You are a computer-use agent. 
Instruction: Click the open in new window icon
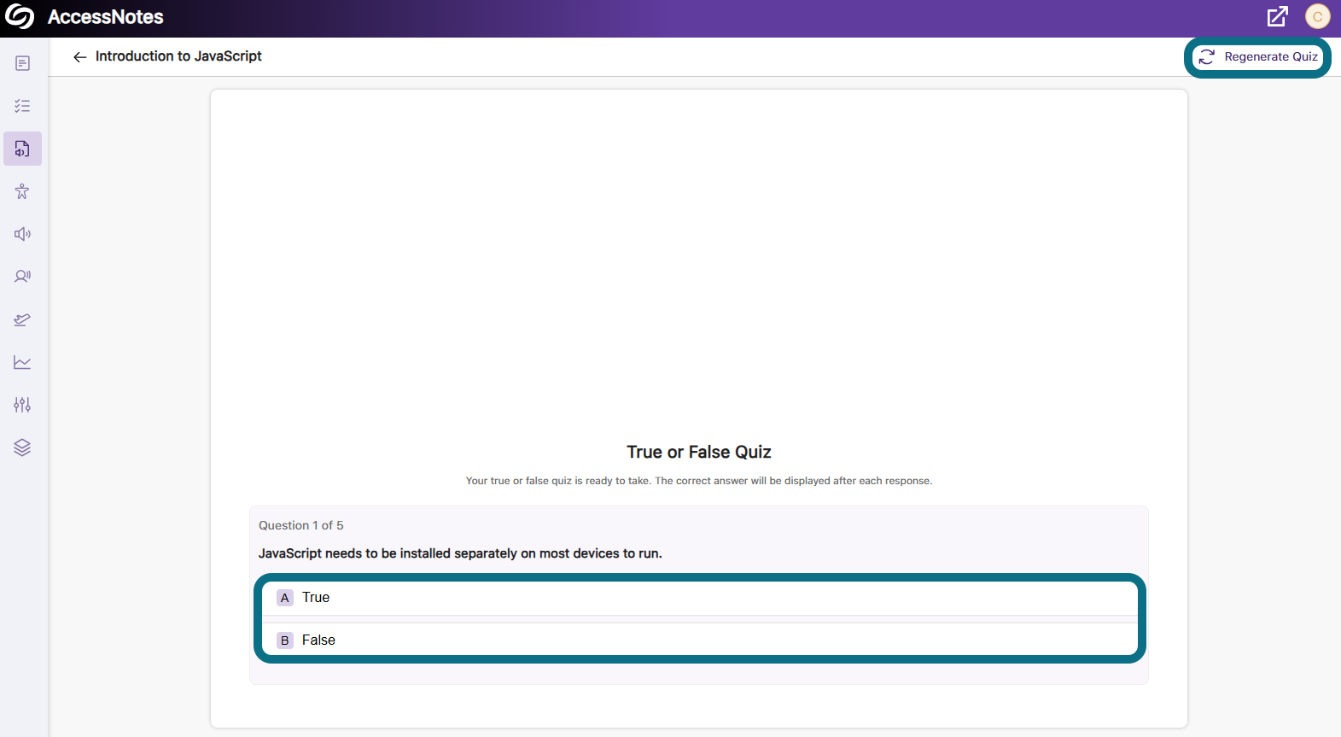1277,16
